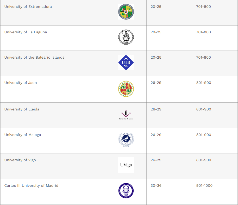The height and width of the screenshot is (205, 238).
Task: Click the University of La Laguna seal
Action: coord(126,37)
